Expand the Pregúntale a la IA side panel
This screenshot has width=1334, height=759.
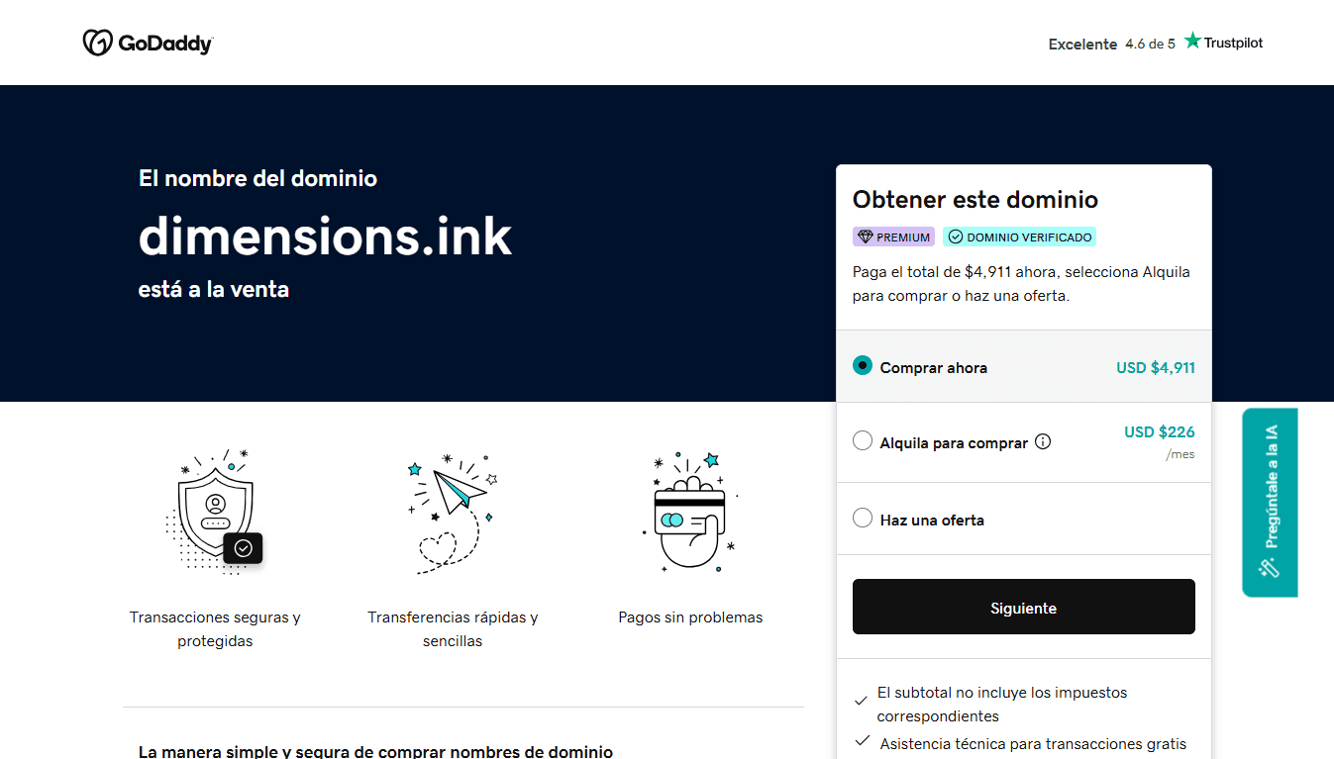click(1269, 503)
